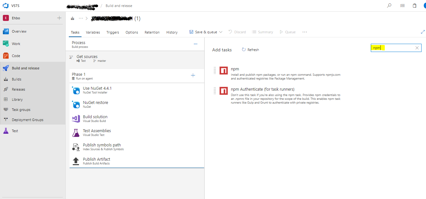Open Code in the sidebar
426x199 pixels.
coord(16,56)
